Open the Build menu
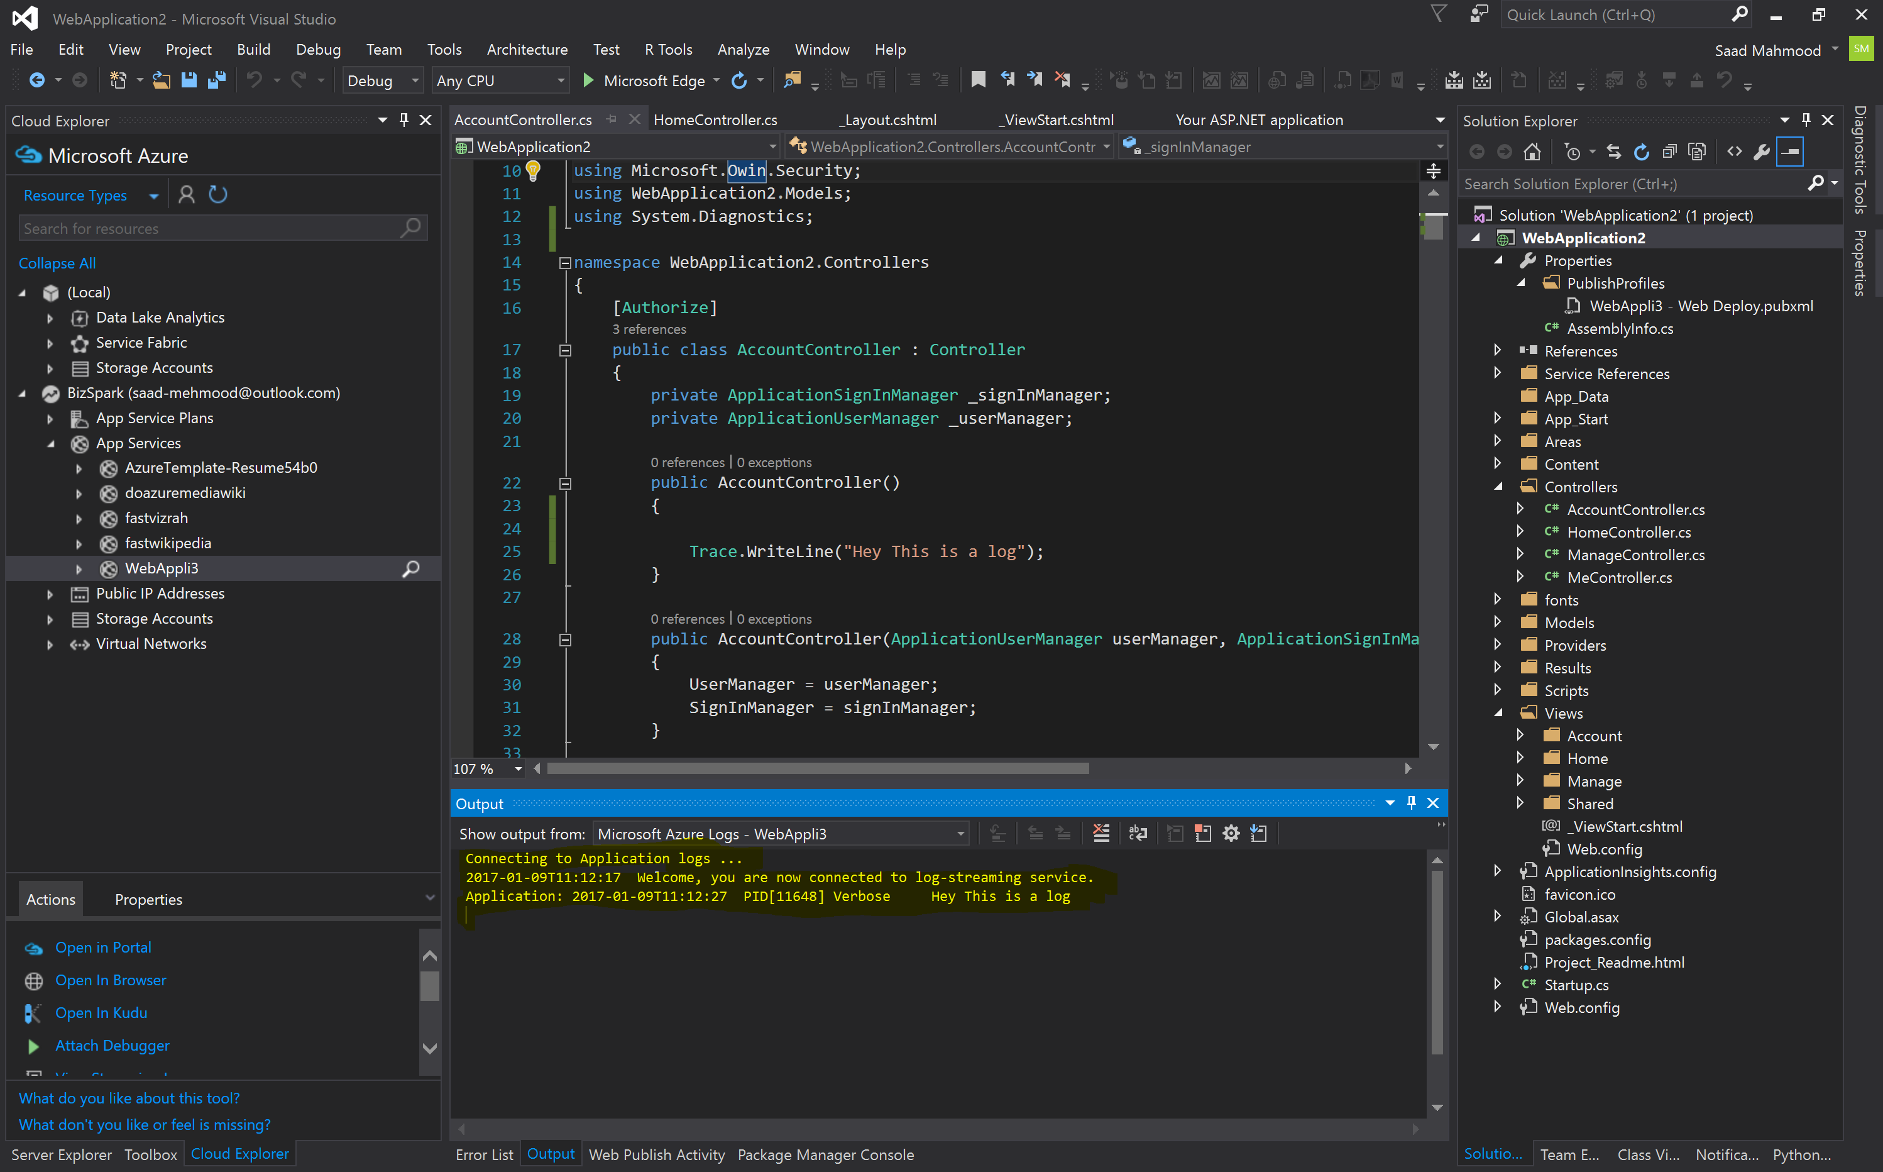 (253, 50)
